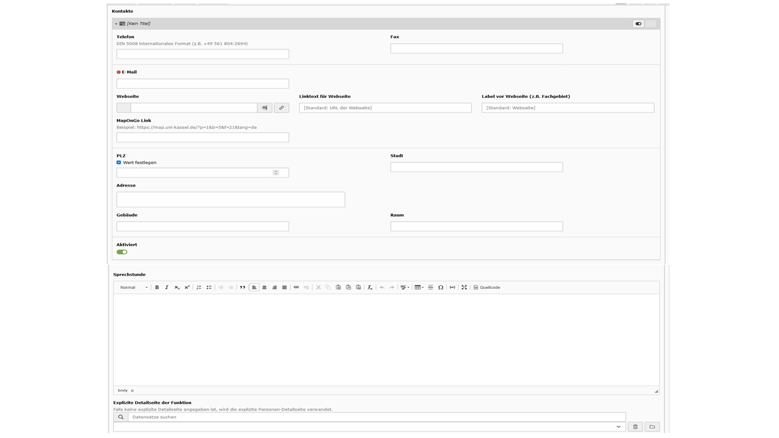Delete selected record with trash icon
The width and height of the screenshot is (779, 438).
point(635,427)
